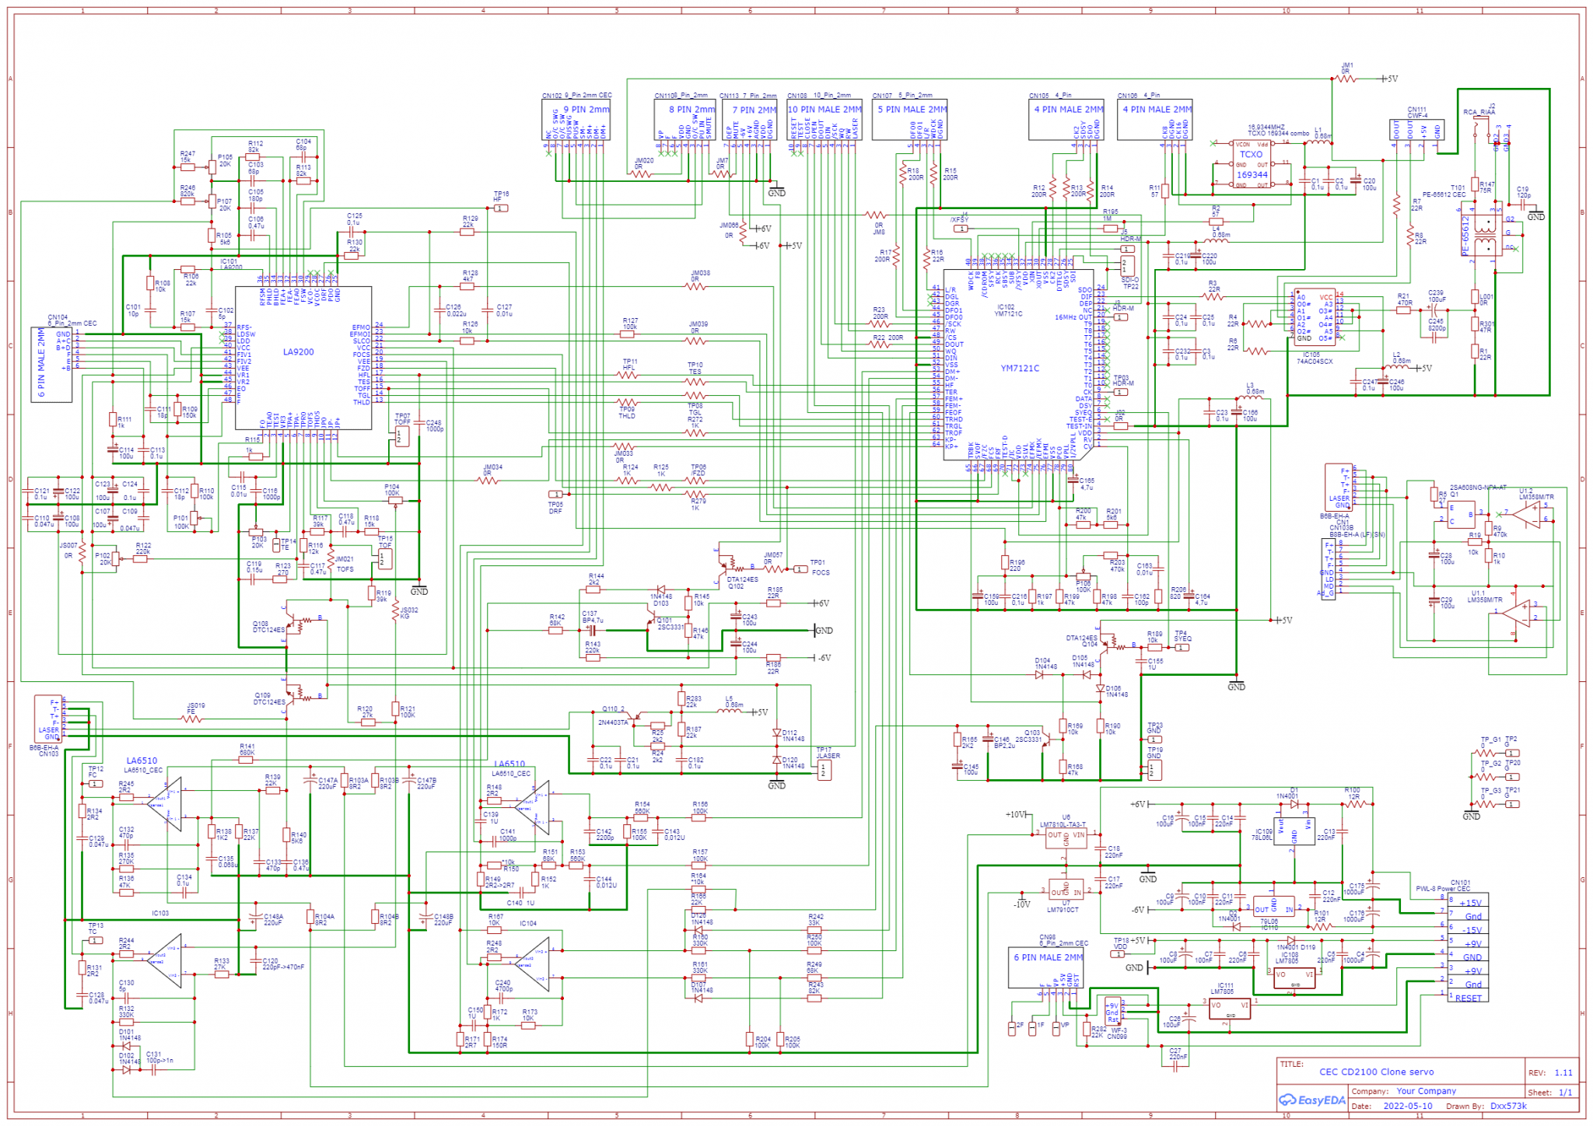Click the 5 PIN MALE 2MM connector CN107

pyautogui.click(x=909, y=120)
